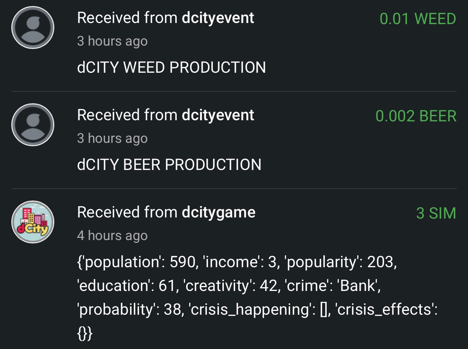The width and height of the screenshot is (468, 349).
Task: Click the BEER transaction's "3 hours ago" timestamp
Action: click(x=112, y=138)
